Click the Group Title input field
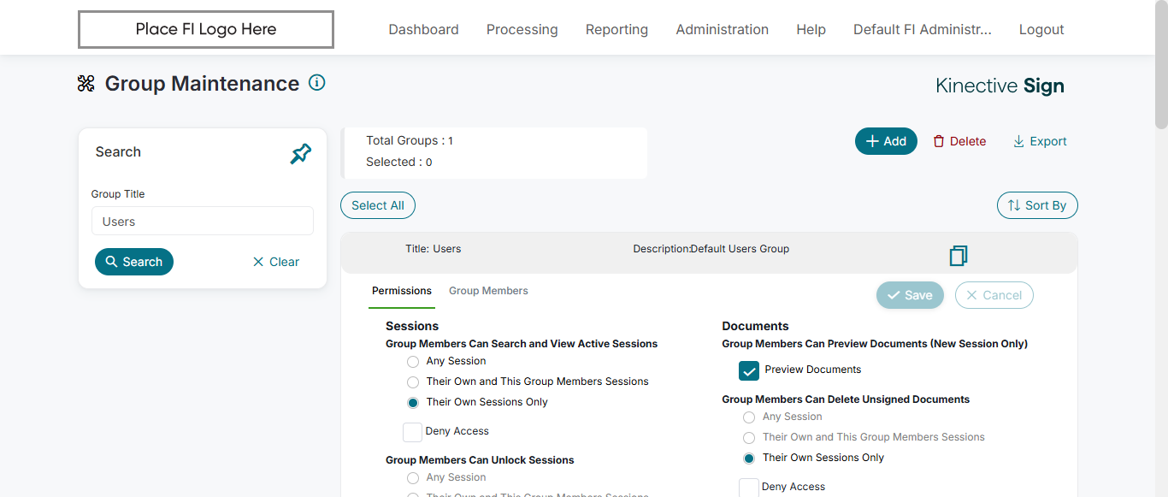 (x=203, y=222)
